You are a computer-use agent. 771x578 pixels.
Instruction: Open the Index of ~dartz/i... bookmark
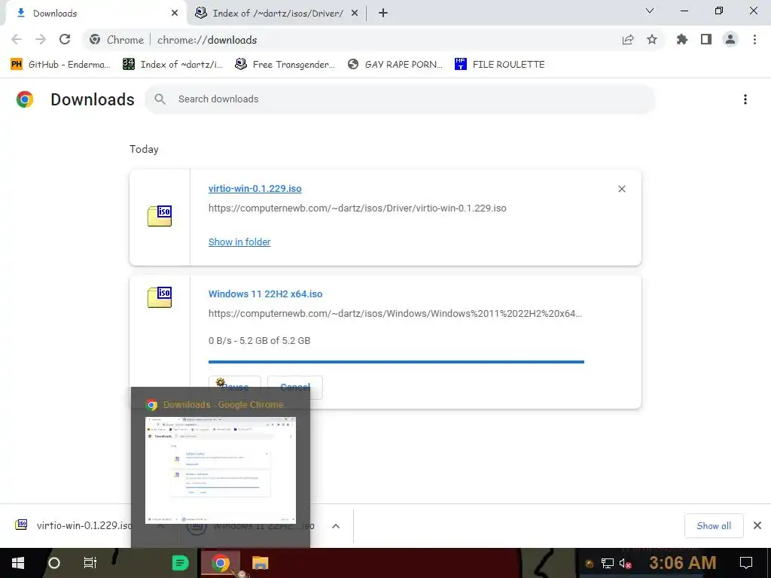click(x=173, y=65)
